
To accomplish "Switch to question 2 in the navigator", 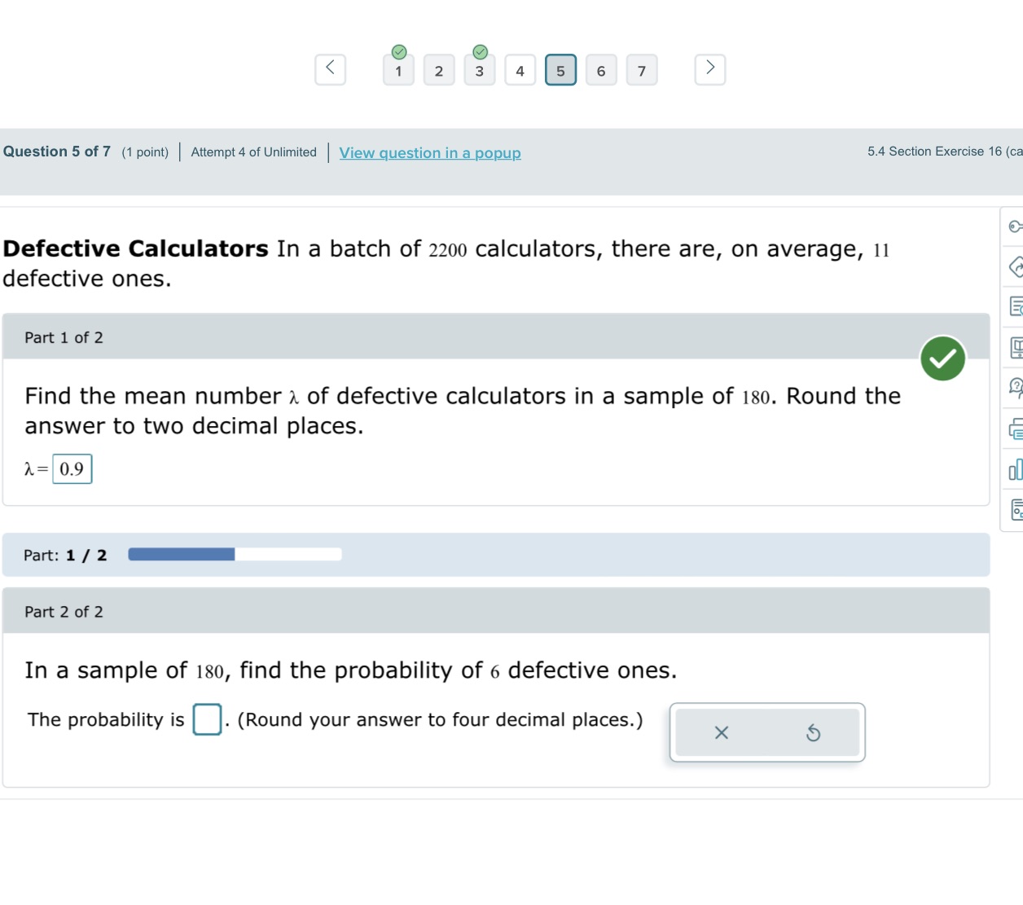I will coord(439,70).
